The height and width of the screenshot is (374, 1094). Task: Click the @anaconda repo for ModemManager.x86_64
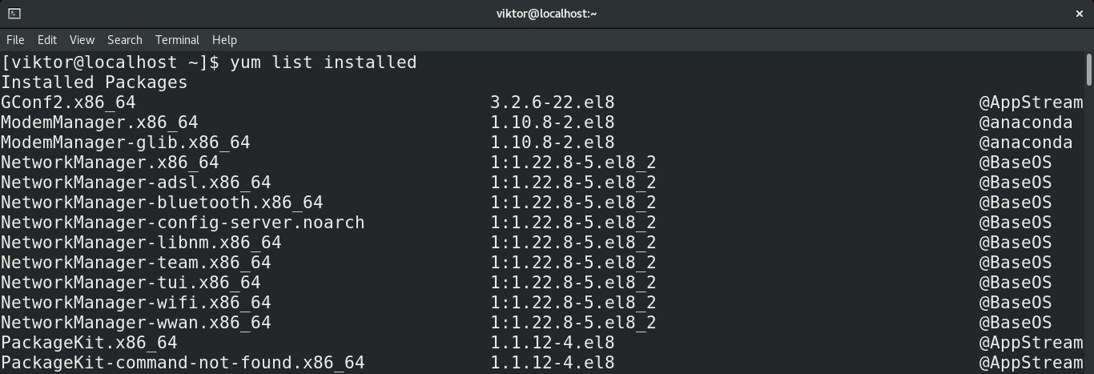[x=1025, y=123]
